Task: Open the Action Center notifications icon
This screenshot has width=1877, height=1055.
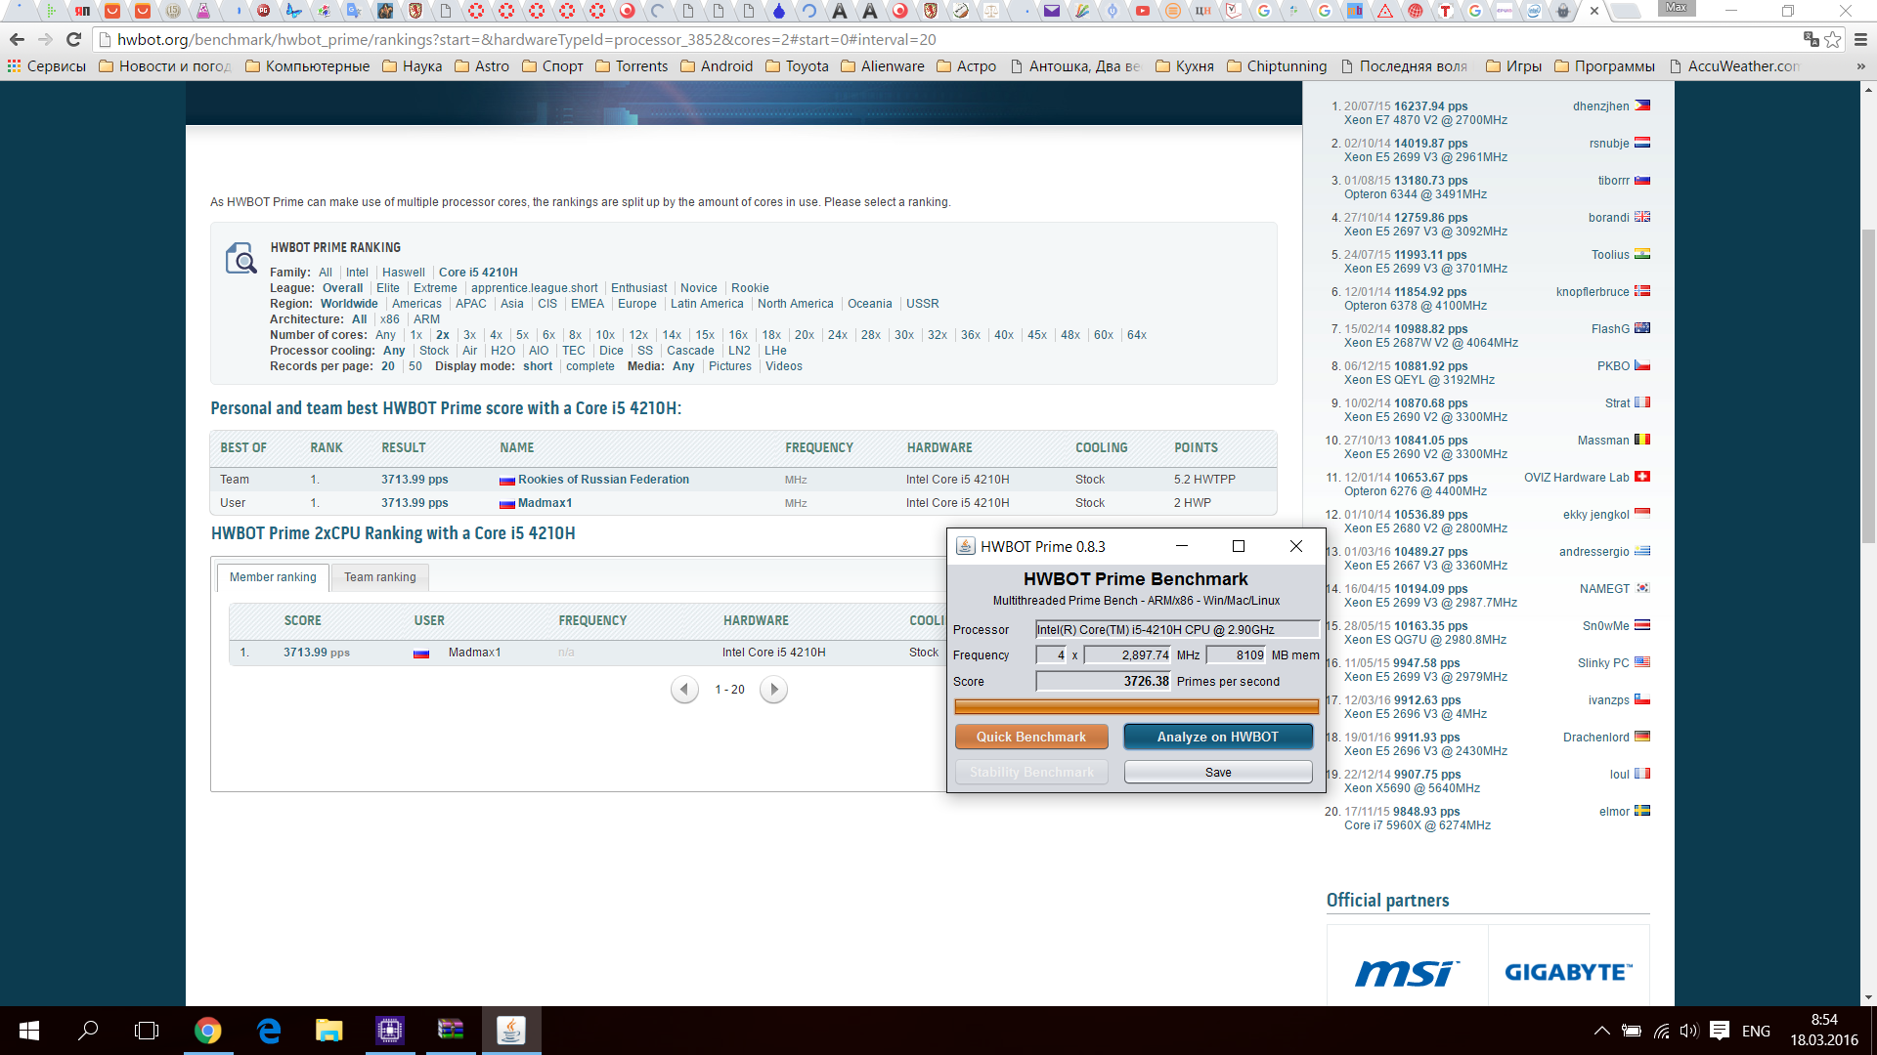Action: pos(1721,1031)
